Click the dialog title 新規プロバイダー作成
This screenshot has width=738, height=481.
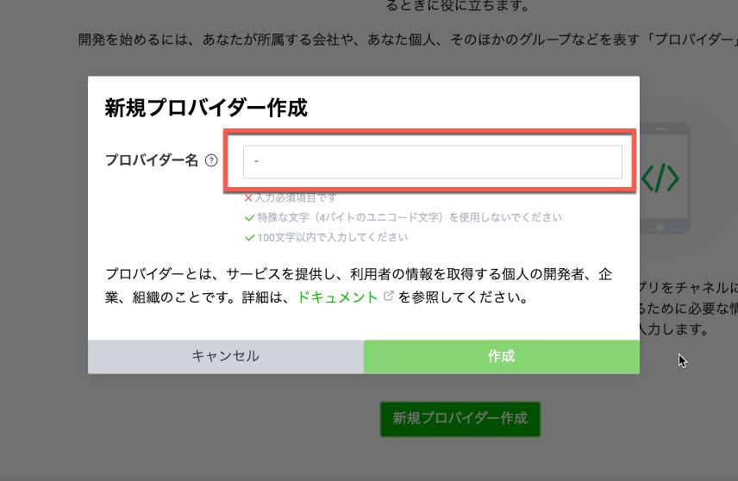click(205, 109)
